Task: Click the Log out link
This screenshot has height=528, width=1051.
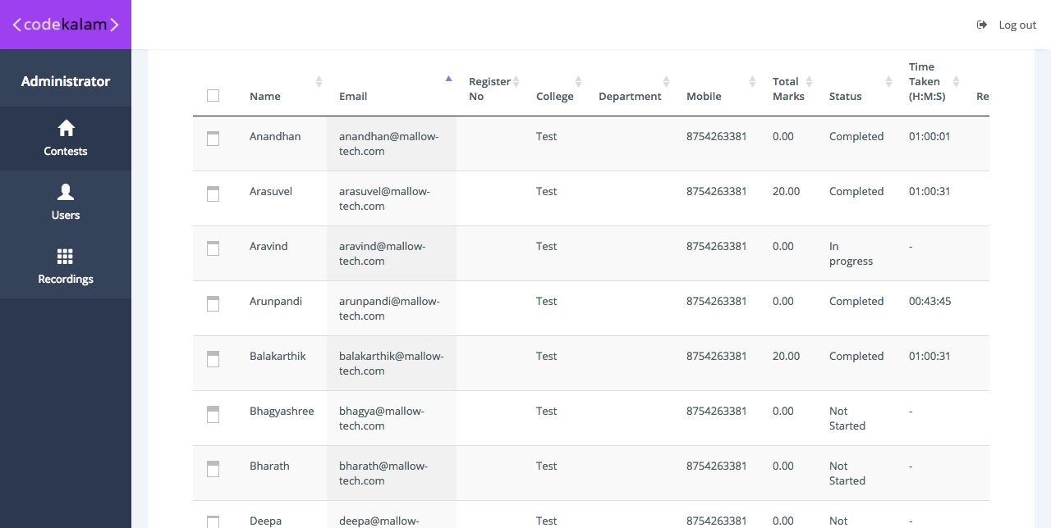Action: pos(1017,25)
